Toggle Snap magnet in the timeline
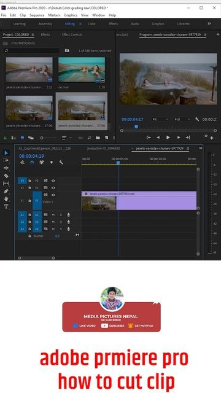Image resolution: width=221 pixels, height=393 pixels. [32, 162]
